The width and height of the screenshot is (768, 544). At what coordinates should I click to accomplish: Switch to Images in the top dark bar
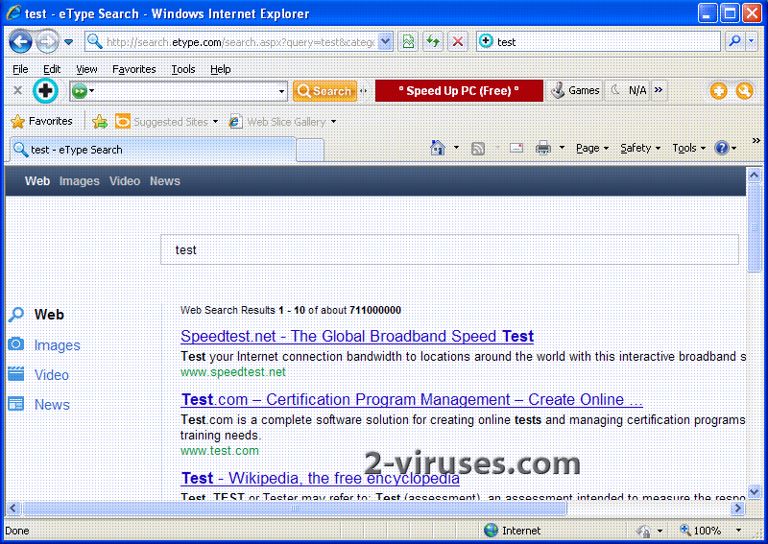(x=80, y=181)
